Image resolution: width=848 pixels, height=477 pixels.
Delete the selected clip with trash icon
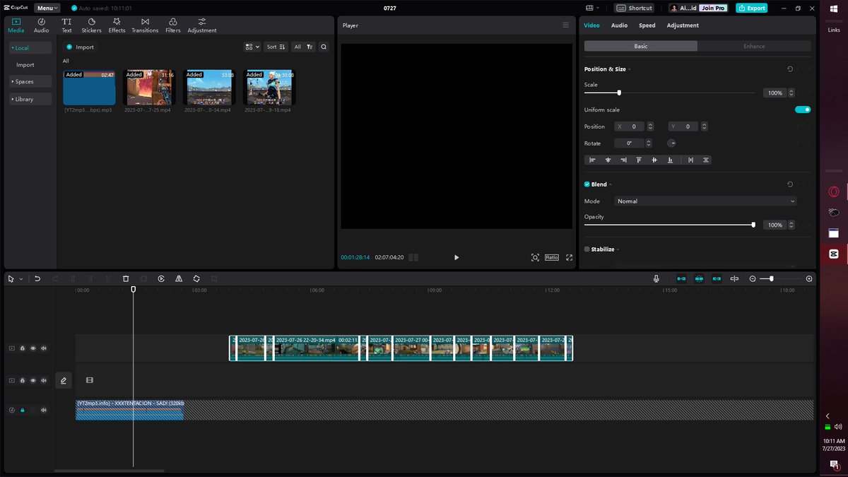coord(126,278)
